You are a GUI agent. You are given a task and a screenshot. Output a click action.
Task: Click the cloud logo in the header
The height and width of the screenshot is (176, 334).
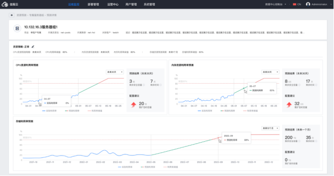point(5,4)
